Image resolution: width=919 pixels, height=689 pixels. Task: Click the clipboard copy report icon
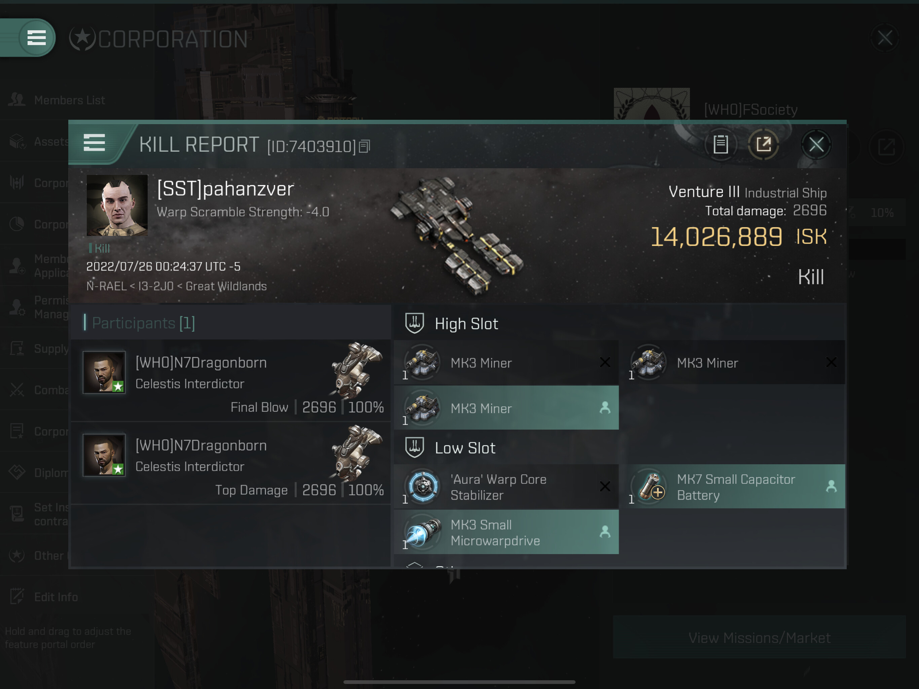click(721, 145)
